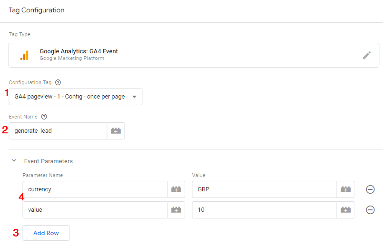
Task: Click the generate_lead Event Name field
Action: (58, 131)
